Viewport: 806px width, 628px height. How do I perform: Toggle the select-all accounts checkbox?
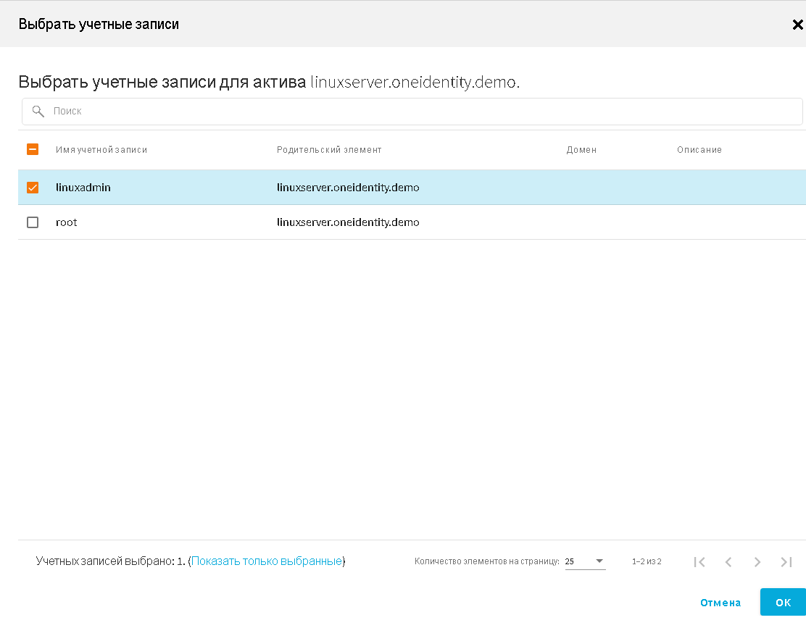[x=33, y=150]
